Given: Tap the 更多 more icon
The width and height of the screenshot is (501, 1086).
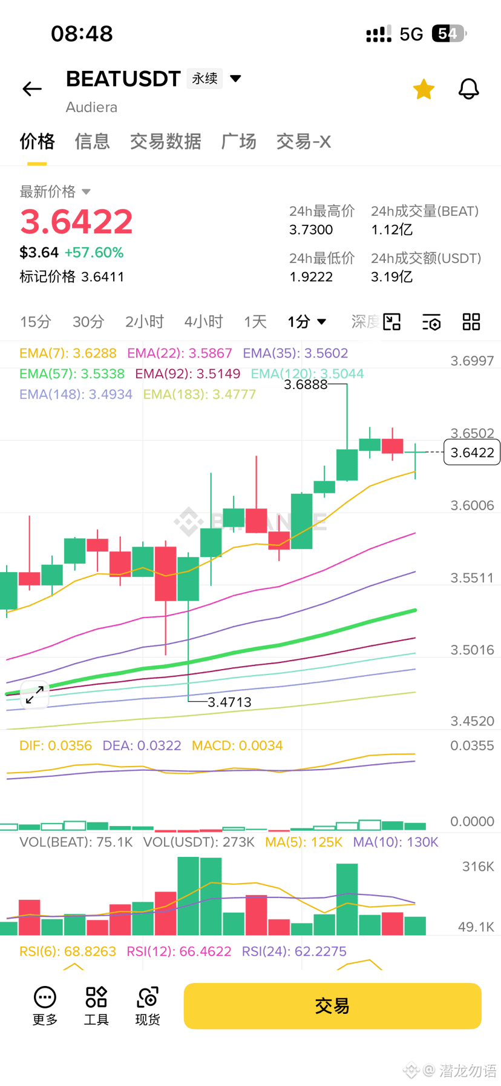Looking at the screenshot, I should tap(45, 1006).
